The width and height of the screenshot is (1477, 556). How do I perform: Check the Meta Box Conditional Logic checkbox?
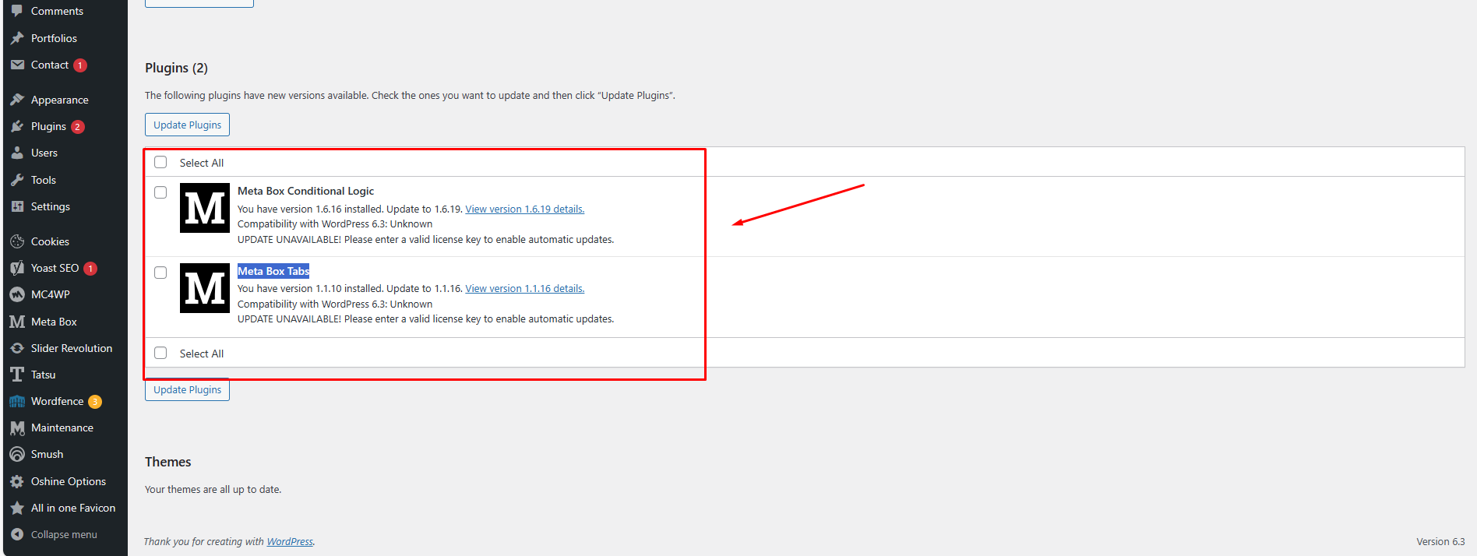160,192
